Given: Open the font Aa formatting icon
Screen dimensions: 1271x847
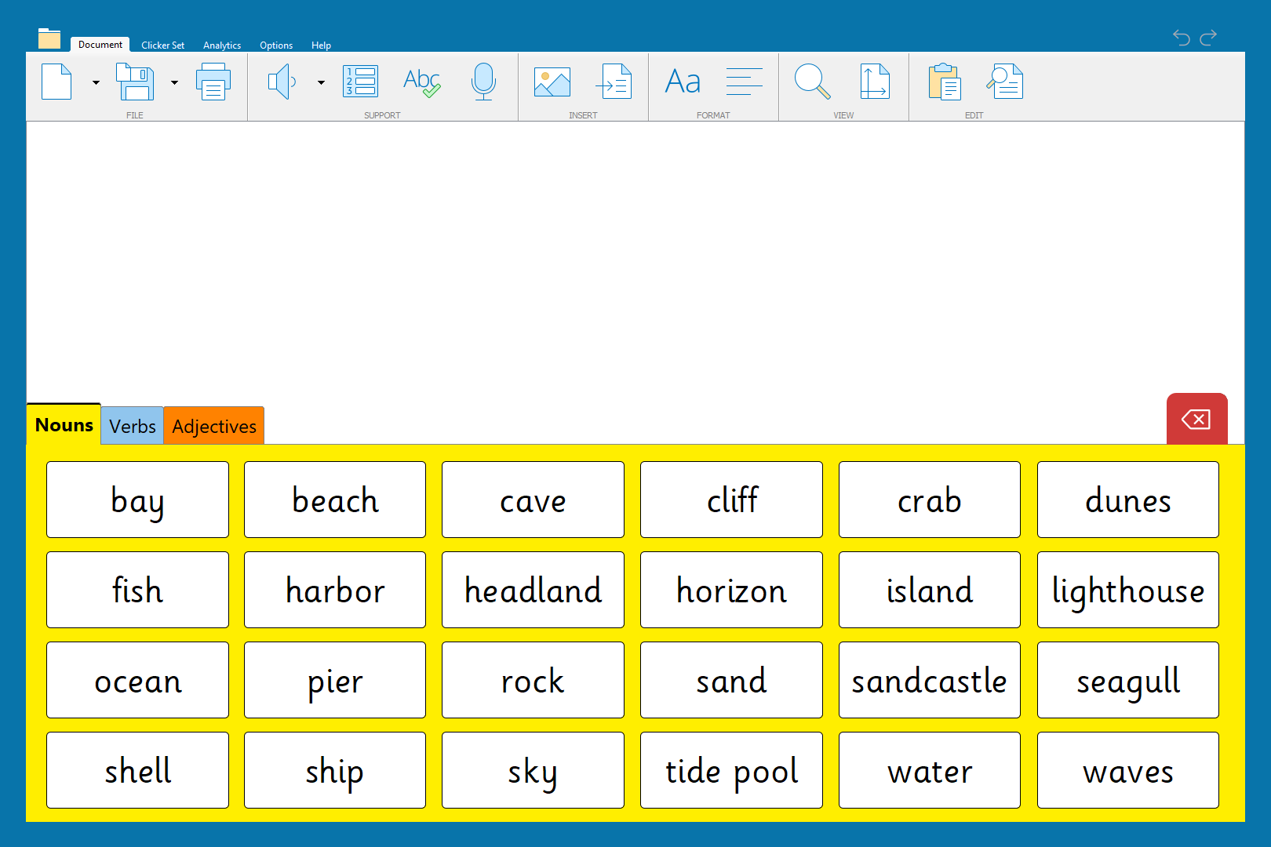Looking at the screenshot, I should [683, 82].
